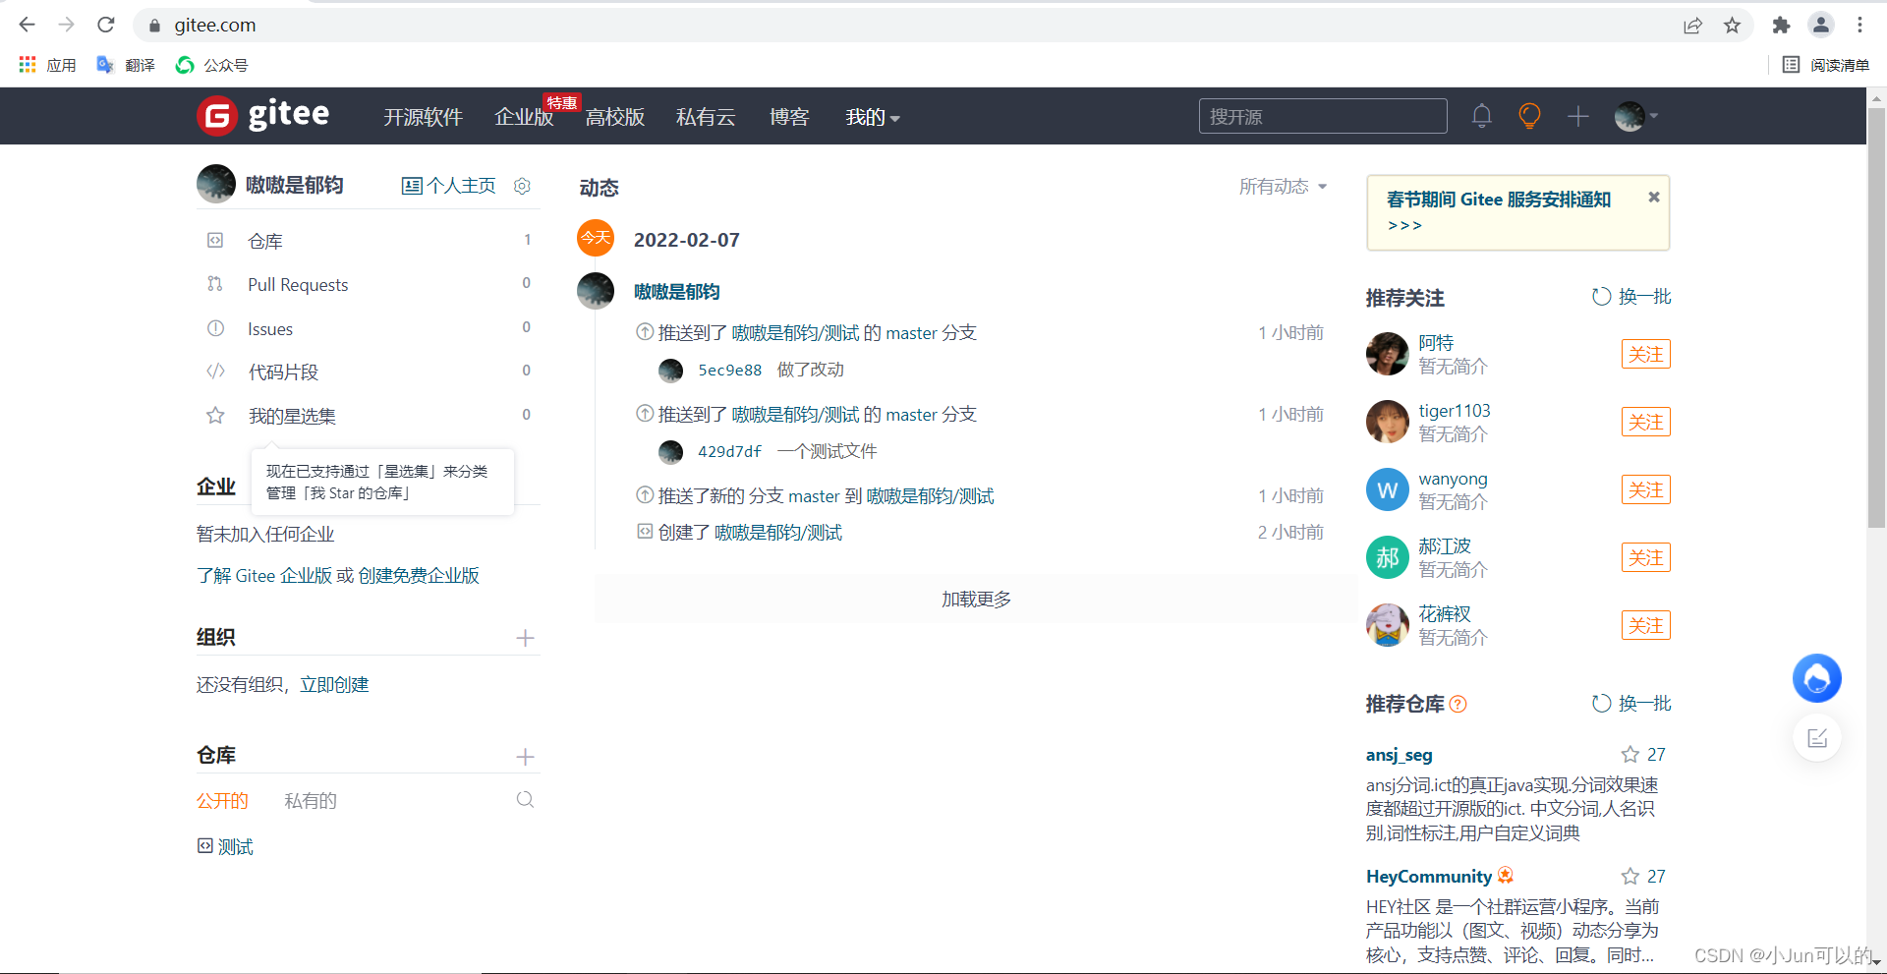Screen dimensions: 1887x974
Task: Click the plus icon in the top navbar
Action: point(1576,116)
